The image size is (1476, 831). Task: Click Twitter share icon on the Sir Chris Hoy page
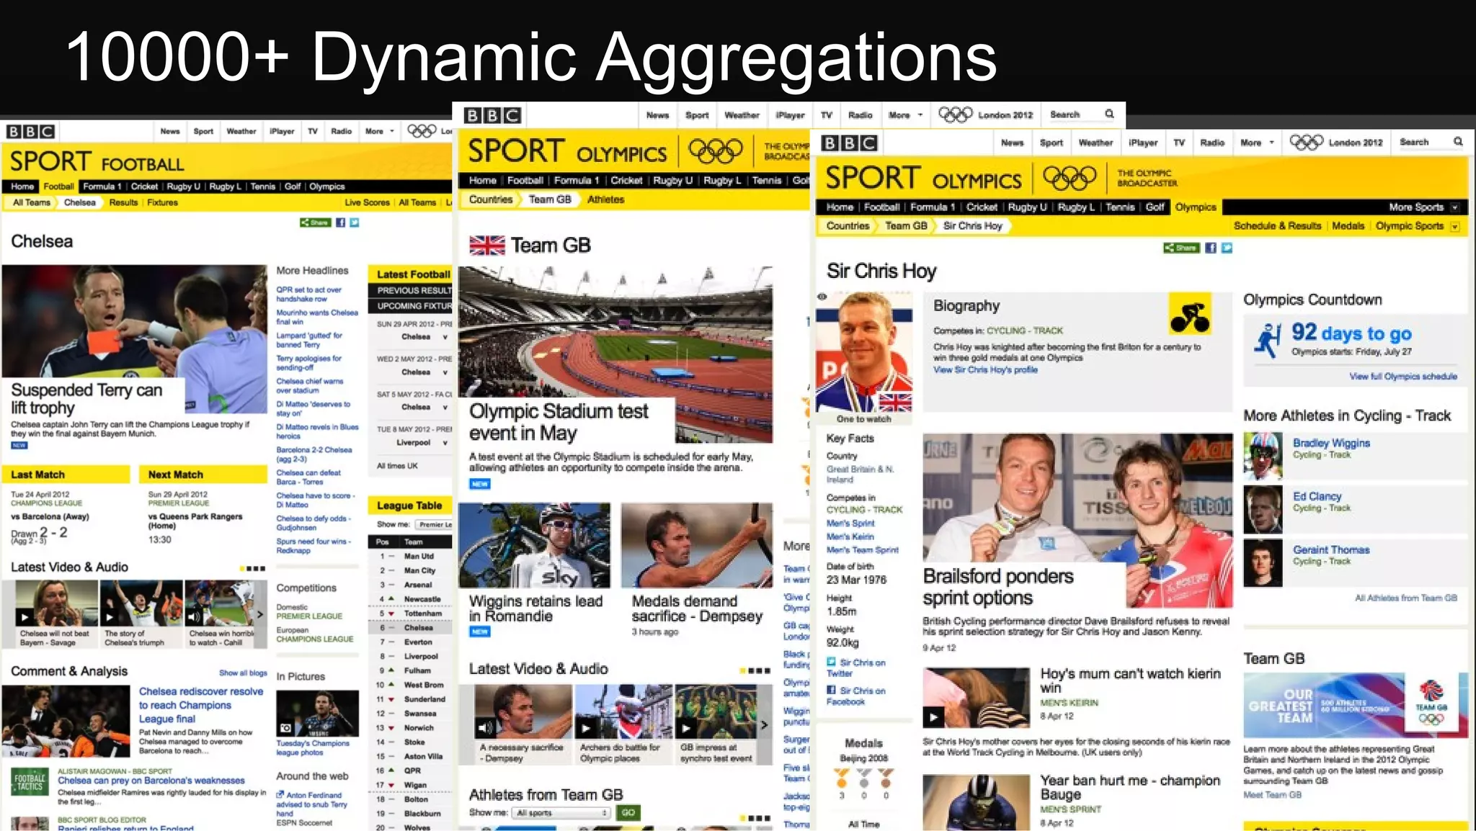click(1227, 248)
